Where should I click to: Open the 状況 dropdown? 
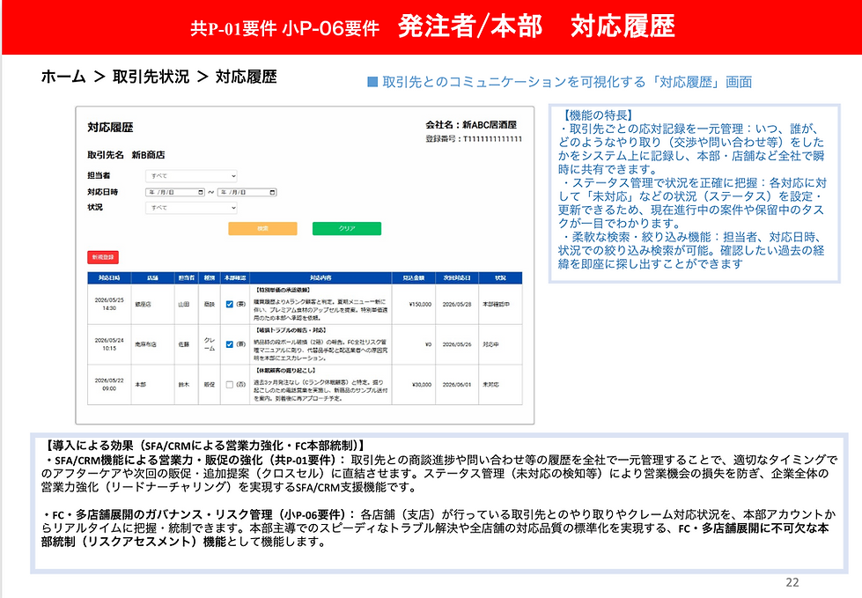[191, 208]
